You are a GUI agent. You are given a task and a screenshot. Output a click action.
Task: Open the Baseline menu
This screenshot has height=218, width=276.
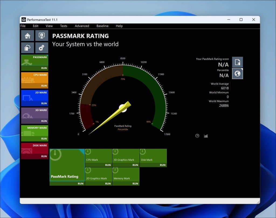tap(102, 26)
